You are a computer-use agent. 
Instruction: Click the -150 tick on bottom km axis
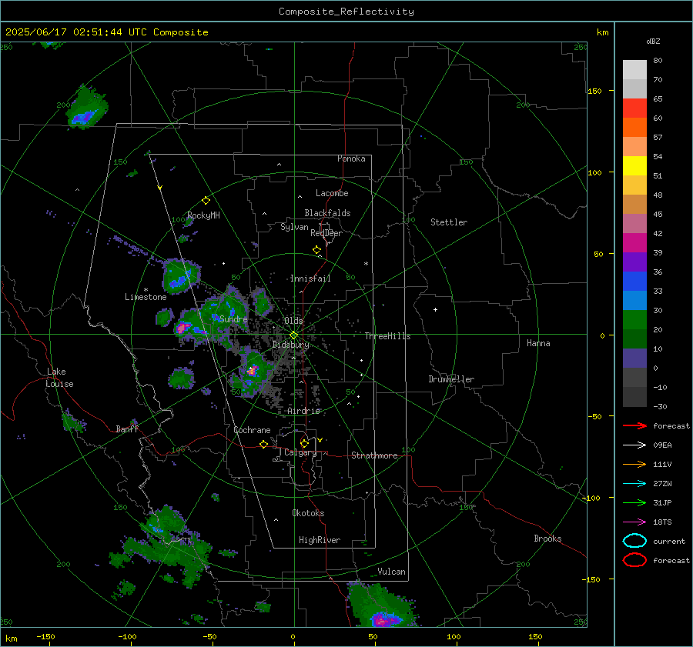[46, 636]
